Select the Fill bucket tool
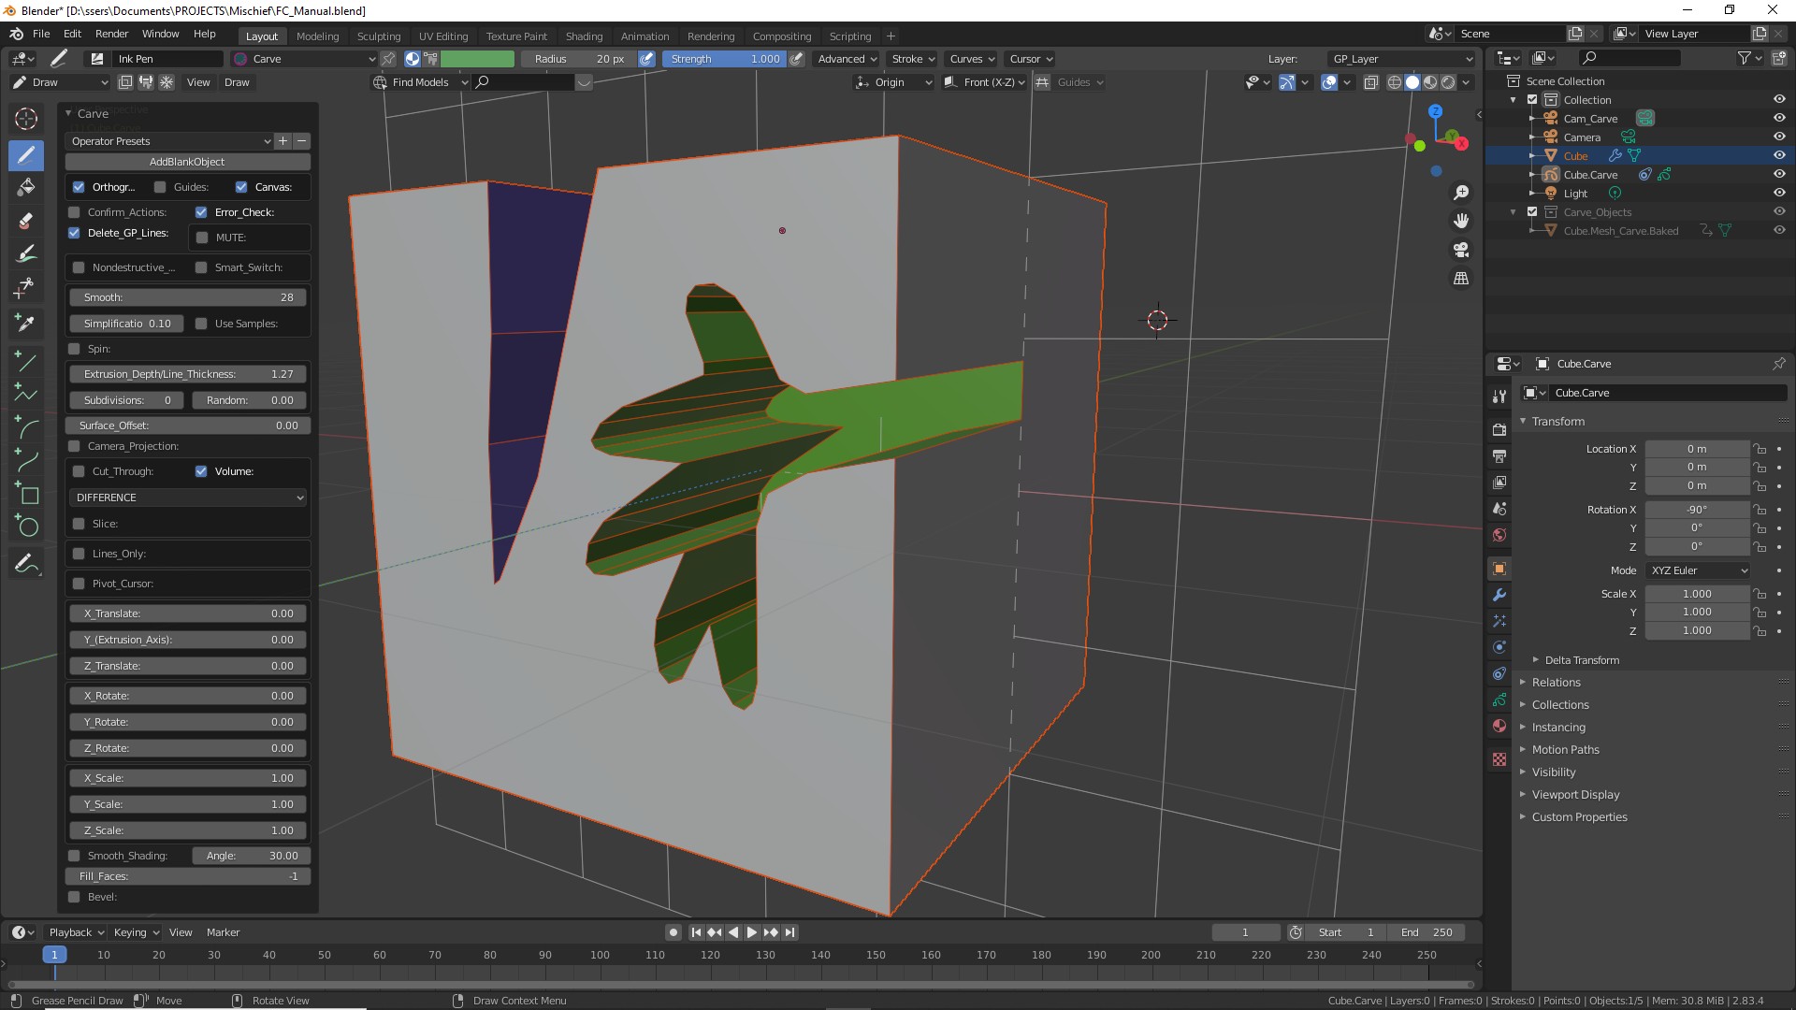This screenshot has width=1796, height=1010. 26,187
